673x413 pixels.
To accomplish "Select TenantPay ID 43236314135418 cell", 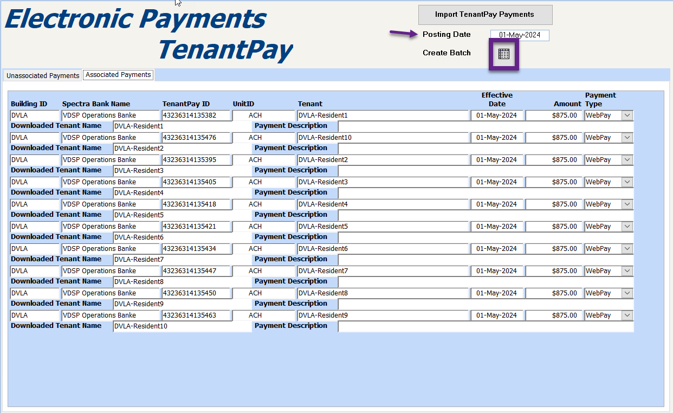I will pyautogui.click(x=197, y=204).
